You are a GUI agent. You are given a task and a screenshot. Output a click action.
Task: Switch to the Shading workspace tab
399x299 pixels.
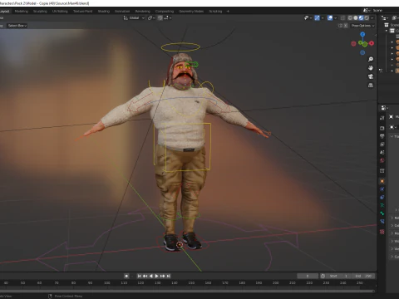[104, 11]
